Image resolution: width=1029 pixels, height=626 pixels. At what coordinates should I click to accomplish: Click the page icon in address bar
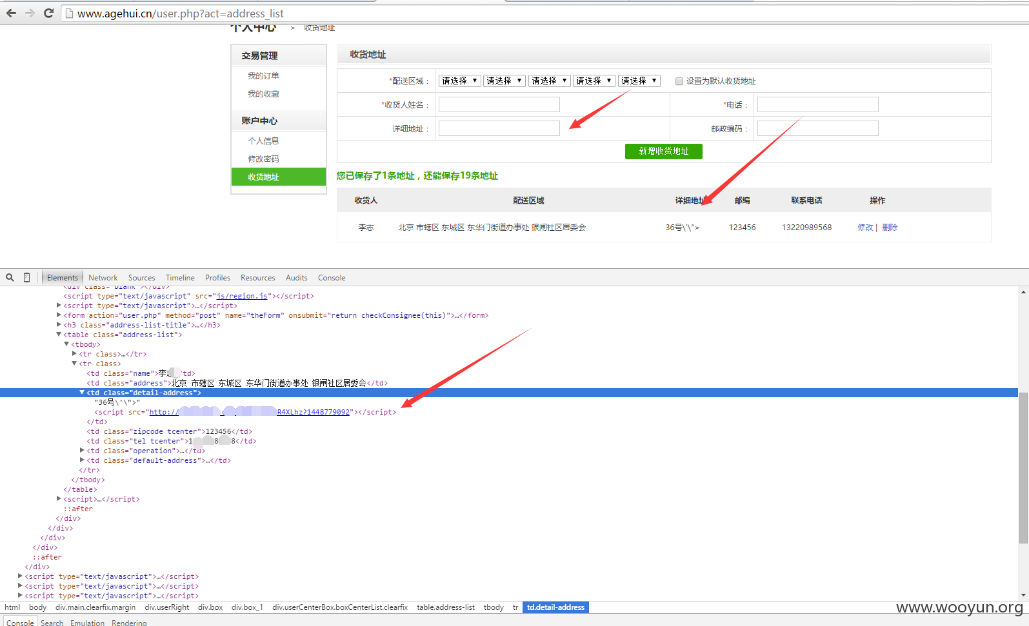pos(70,14)
